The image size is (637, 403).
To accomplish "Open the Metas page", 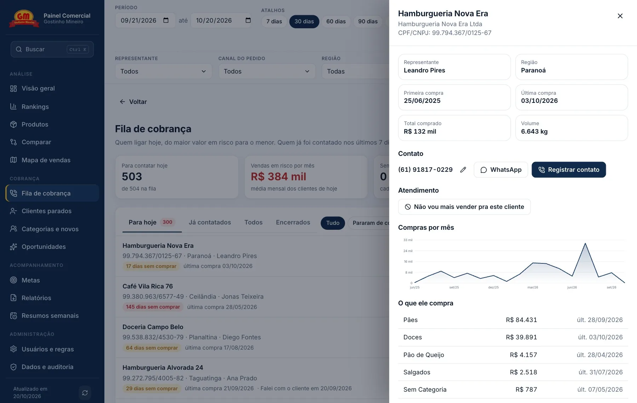I will [52, 280].
